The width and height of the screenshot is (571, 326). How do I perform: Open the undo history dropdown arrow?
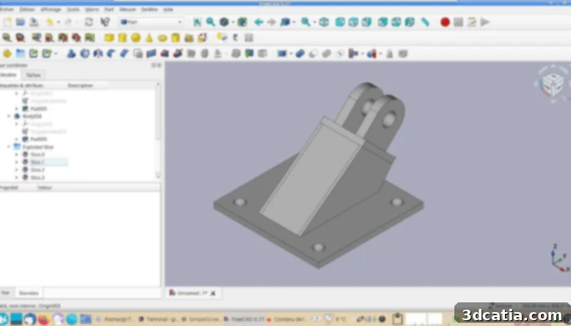[x=58, y=22]
